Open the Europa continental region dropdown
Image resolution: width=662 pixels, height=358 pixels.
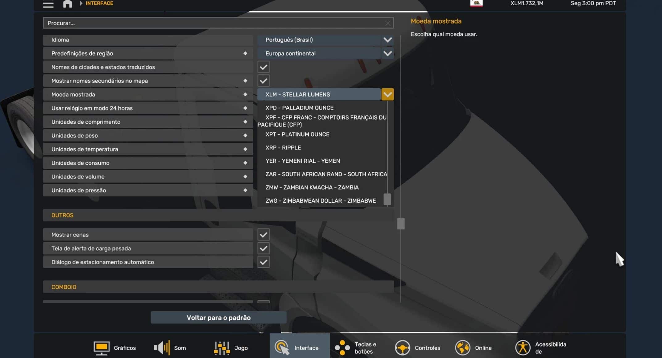(387, 53)
